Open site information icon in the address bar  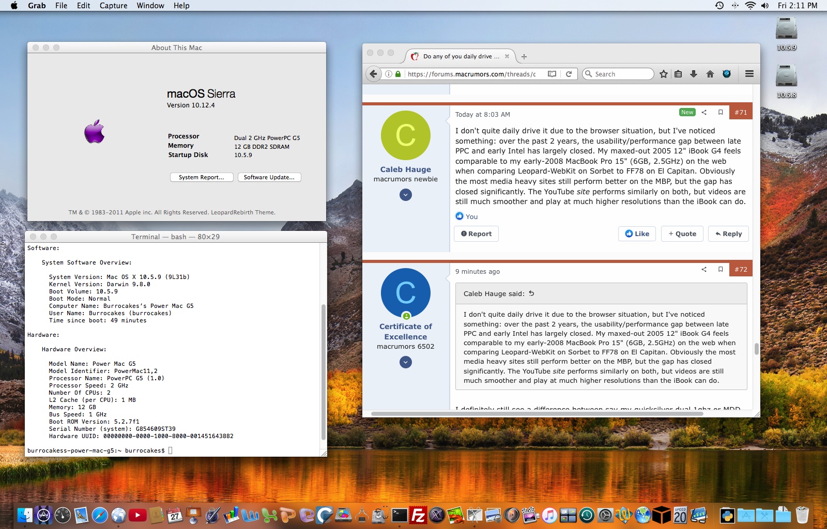[x=389, y=74]
